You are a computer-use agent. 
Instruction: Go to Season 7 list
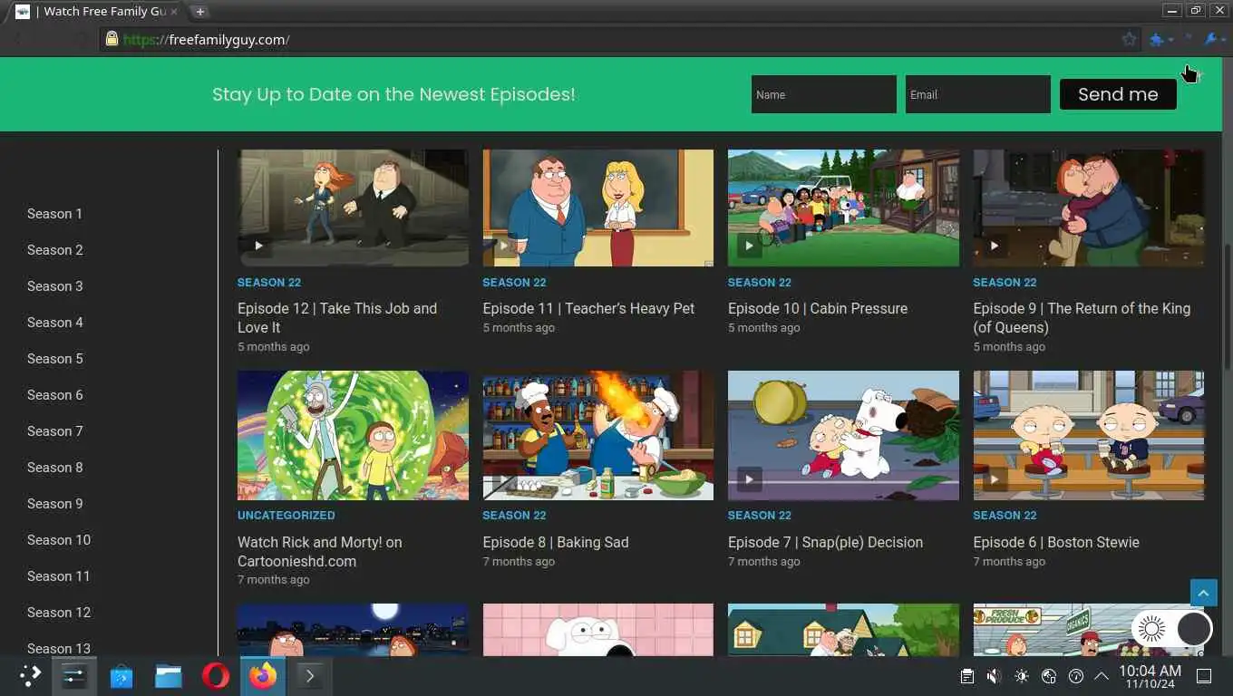[x=54, y=431]
